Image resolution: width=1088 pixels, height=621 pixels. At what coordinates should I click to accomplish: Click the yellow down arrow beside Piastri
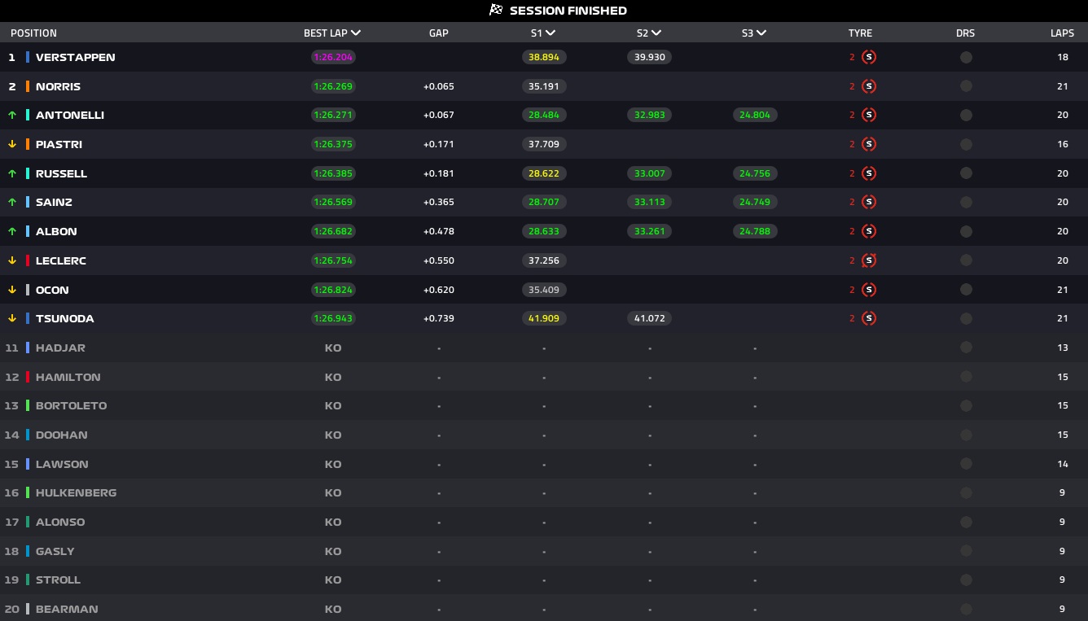pos(12,144)
